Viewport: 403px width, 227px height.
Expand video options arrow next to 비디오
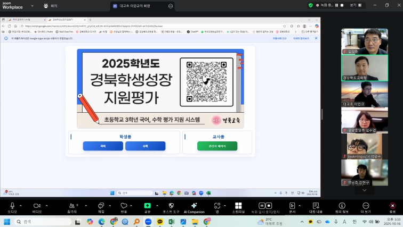click(47, 205)
